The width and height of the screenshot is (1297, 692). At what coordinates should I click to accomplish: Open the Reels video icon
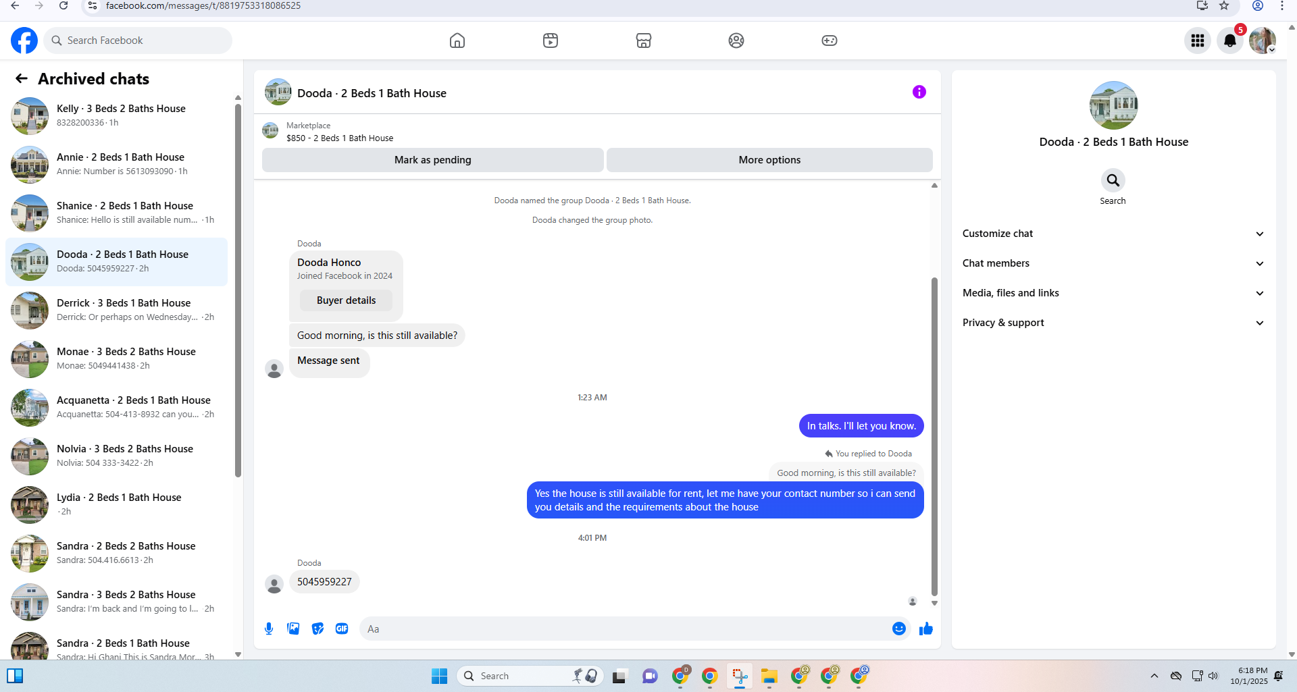tap(551, 41)
